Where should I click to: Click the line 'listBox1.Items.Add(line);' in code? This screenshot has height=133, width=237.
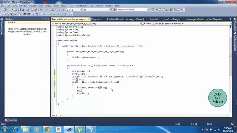click(x=92, y=88)
